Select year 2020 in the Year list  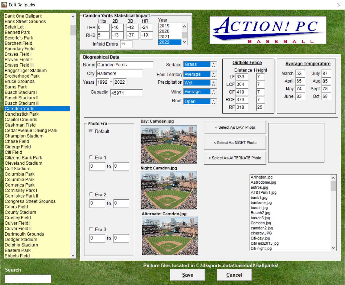pos(164,31)
